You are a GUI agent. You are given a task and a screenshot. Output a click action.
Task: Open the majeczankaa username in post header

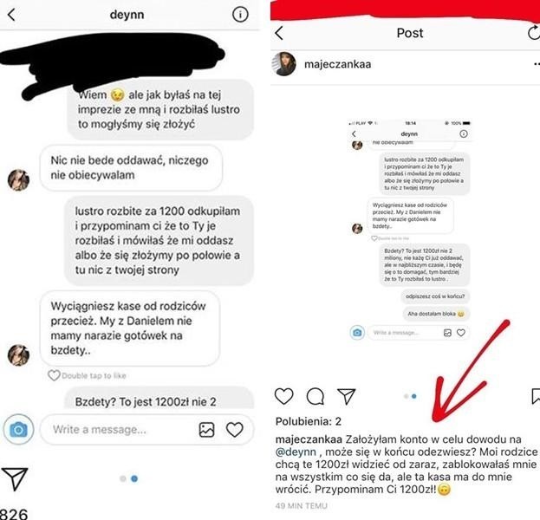(337, 64)
